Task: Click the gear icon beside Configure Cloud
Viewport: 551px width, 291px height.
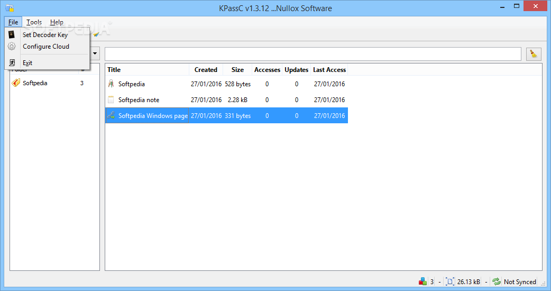Action: pos(12,47)
